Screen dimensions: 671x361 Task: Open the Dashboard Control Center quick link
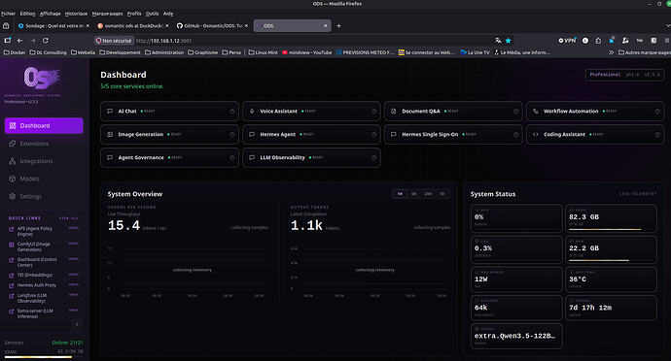(x=44, y=262)
